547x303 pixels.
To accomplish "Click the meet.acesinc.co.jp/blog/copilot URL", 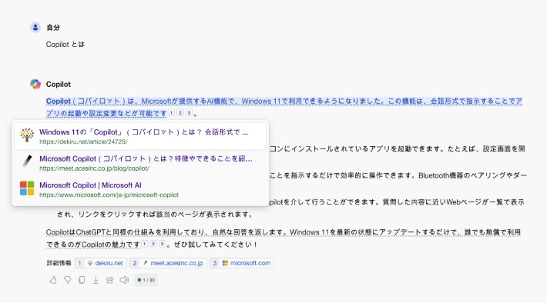I will pyautogui.click(x=94, y=168).
